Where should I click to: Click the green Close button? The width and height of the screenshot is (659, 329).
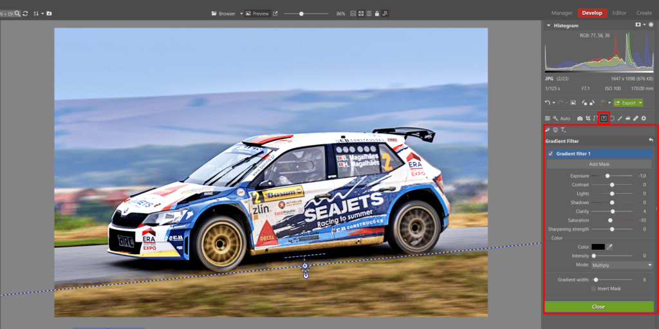[x=599, y=306]
